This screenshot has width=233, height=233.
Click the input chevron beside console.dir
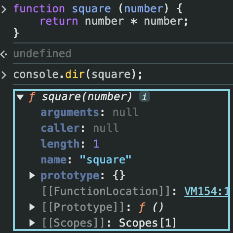pos(4,75)
